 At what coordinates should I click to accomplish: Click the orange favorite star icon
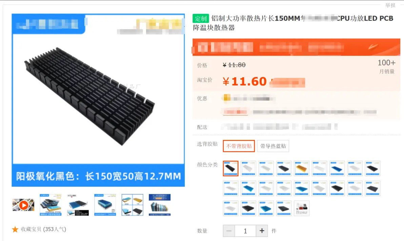tap(15, 229)
